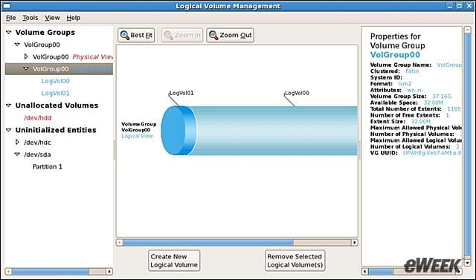Click the Attributes value wz--n-
476x280 pixels.
tap(415, 90)
